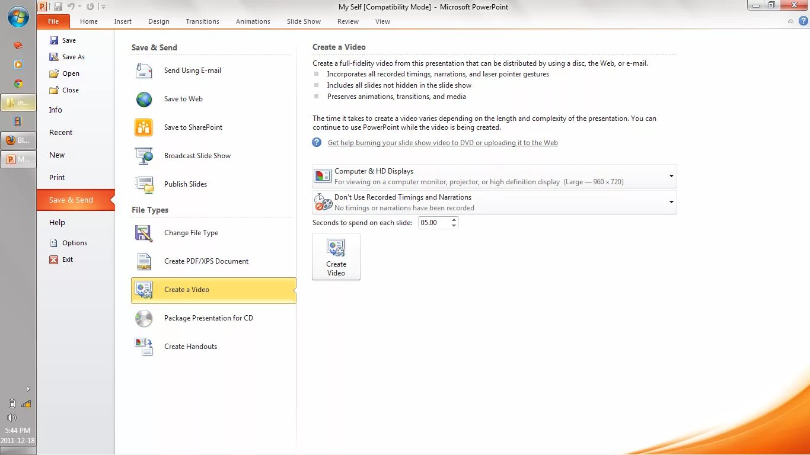This screenshot has height=455, width=810.
Task: Open Change File Type option
Action: [213, 233]
